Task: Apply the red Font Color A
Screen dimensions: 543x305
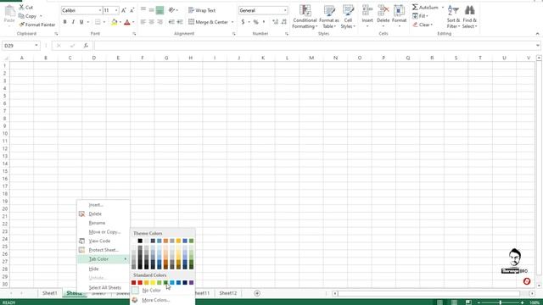Action: click(127, 22)
